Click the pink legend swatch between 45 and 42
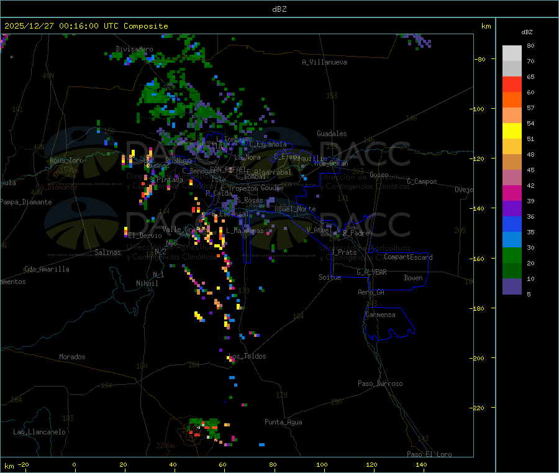The image size is (559, 473). tap(512, 178)
